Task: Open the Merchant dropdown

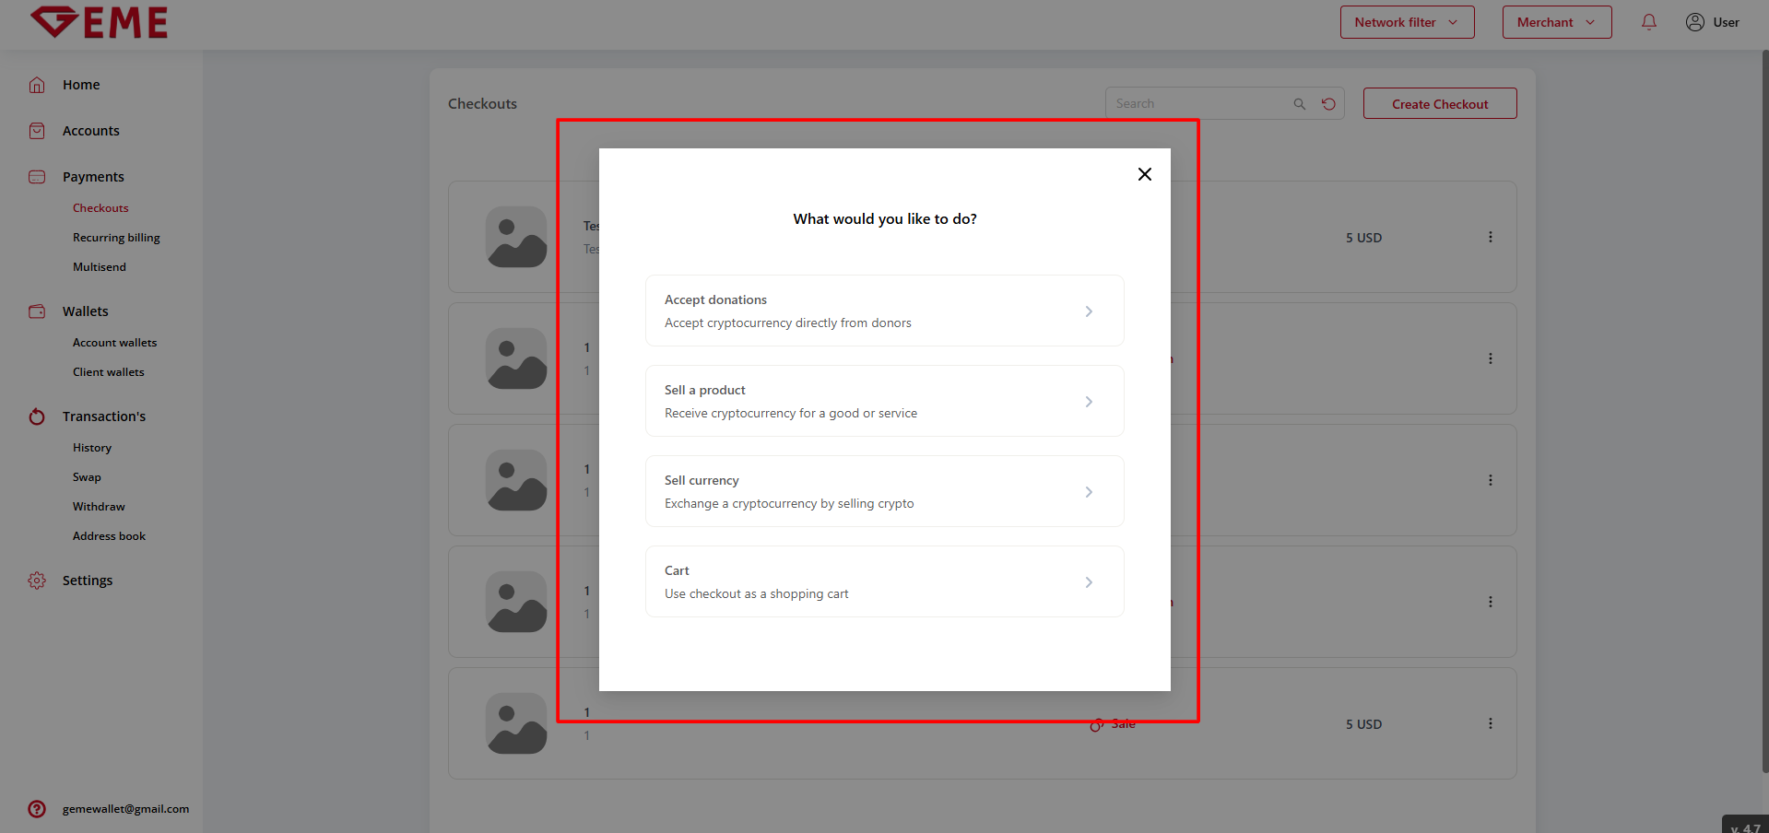Action: (x=1556, y=22)
